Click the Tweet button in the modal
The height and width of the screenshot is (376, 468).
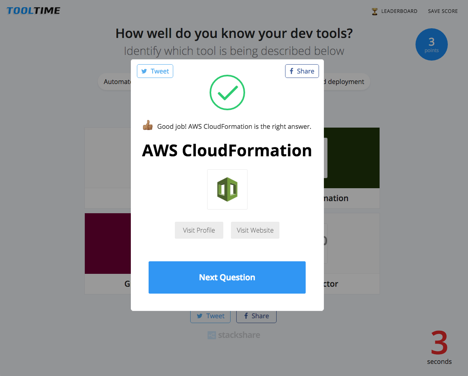[155, 71]
